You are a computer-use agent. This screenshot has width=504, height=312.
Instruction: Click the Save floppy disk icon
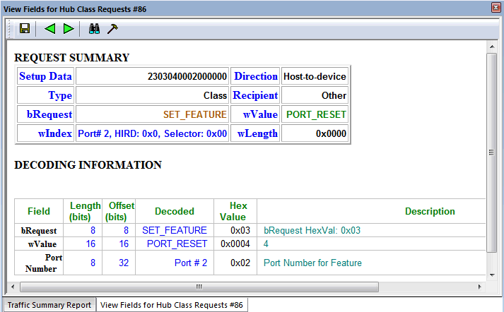25,28
